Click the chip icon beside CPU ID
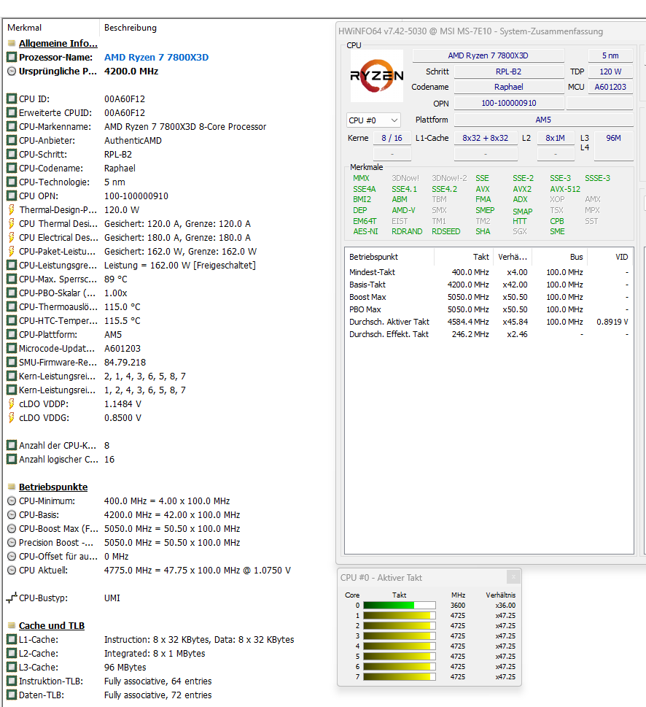The image size is (646, 707). 12,98
